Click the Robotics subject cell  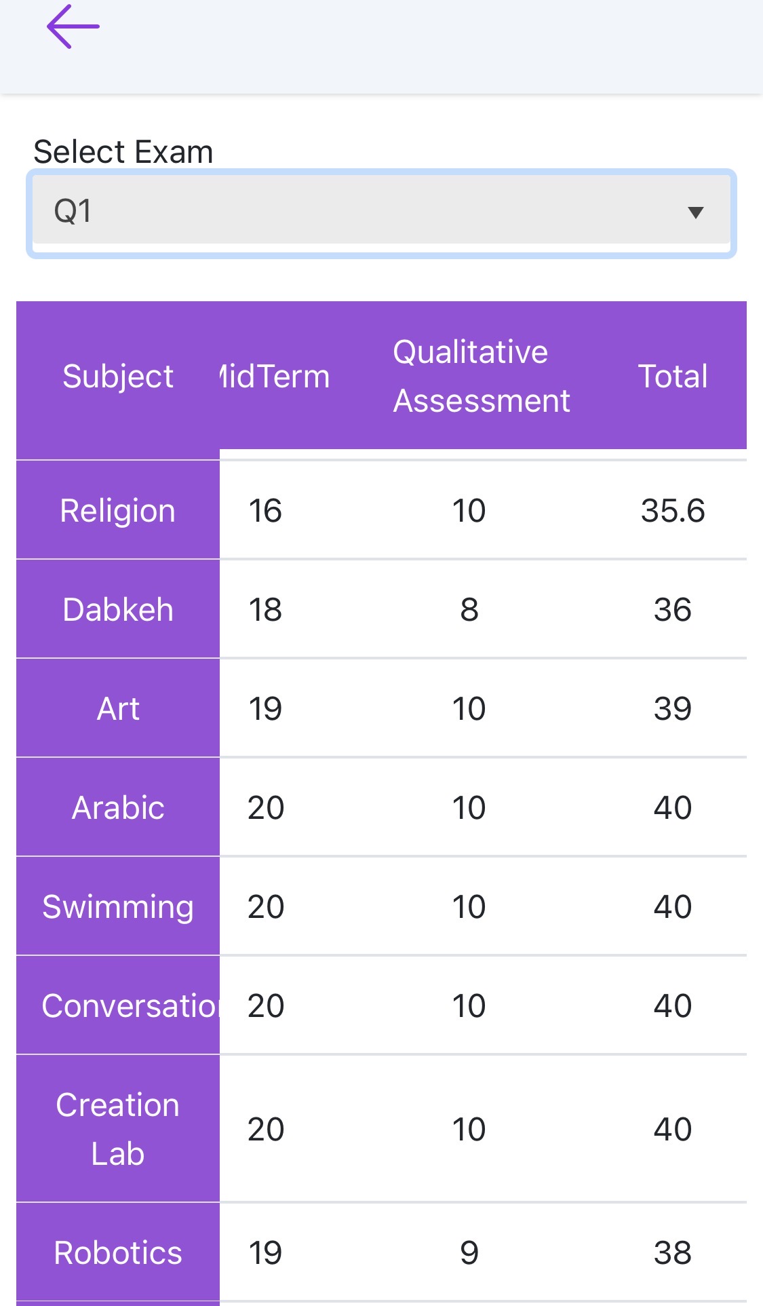click(x=118, y=1253)
